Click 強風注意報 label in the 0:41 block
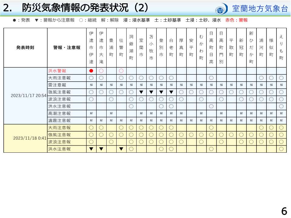 click(x=59, y=135)
